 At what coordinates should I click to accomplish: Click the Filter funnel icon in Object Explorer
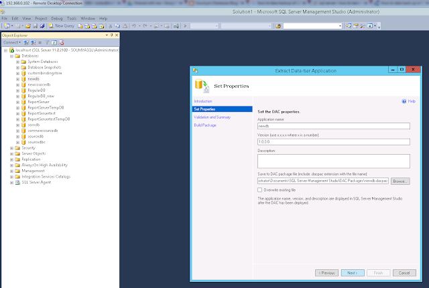click(47, 42)
